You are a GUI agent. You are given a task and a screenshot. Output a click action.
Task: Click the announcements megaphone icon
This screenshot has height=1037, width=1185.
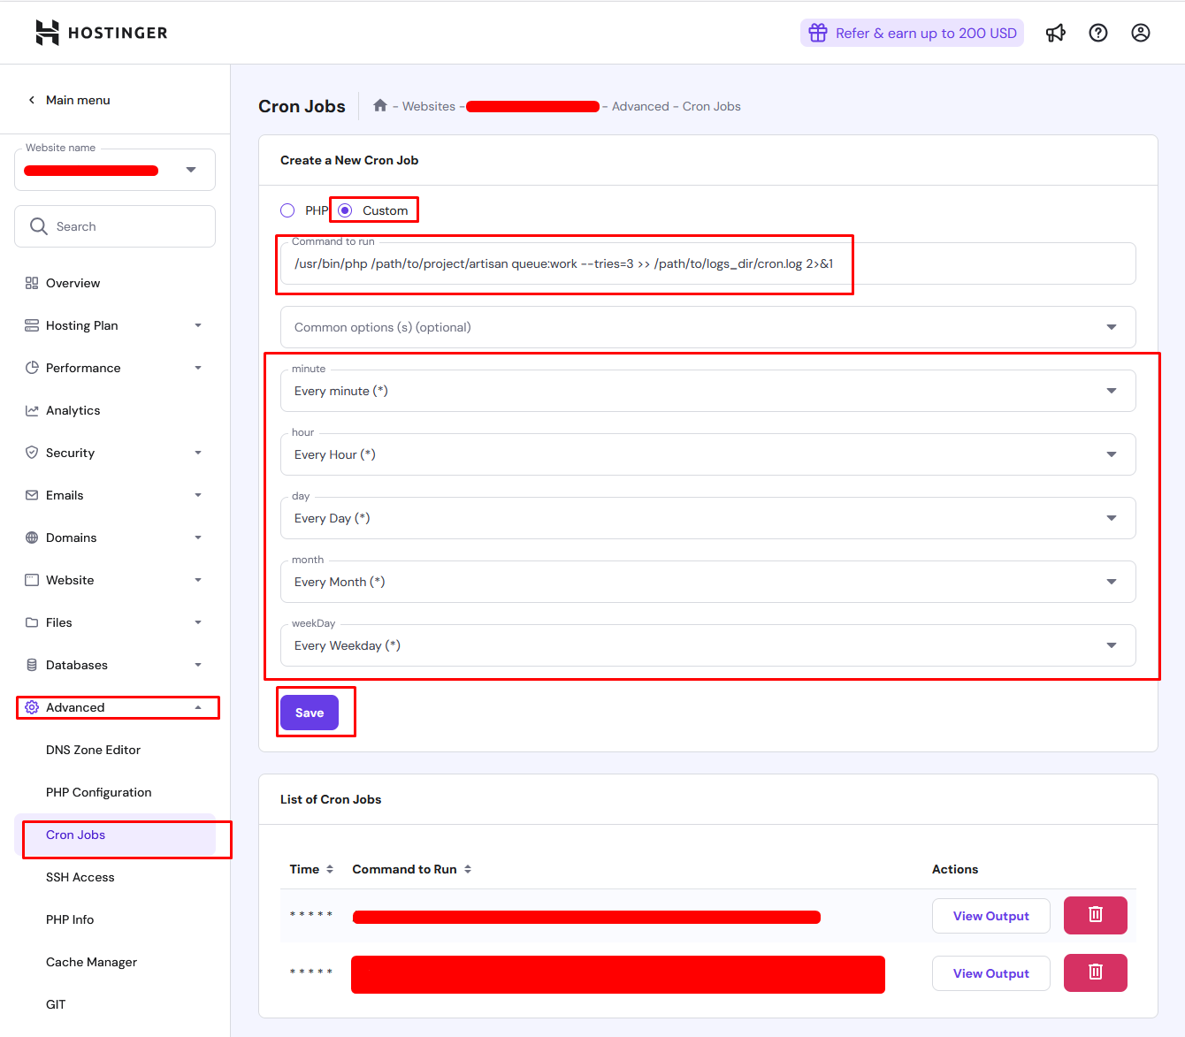[1055, 34]
